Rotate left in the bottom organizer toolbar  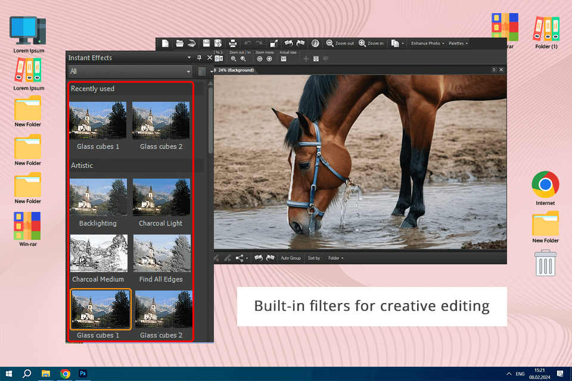pyautogui.click(x=259, y=258)
